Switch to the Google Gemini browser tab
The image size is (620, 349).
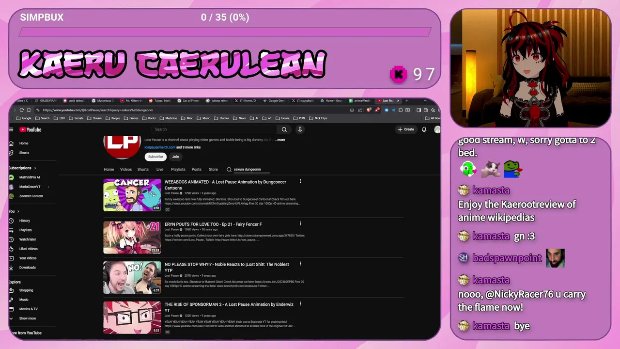(x=274, y=101)
